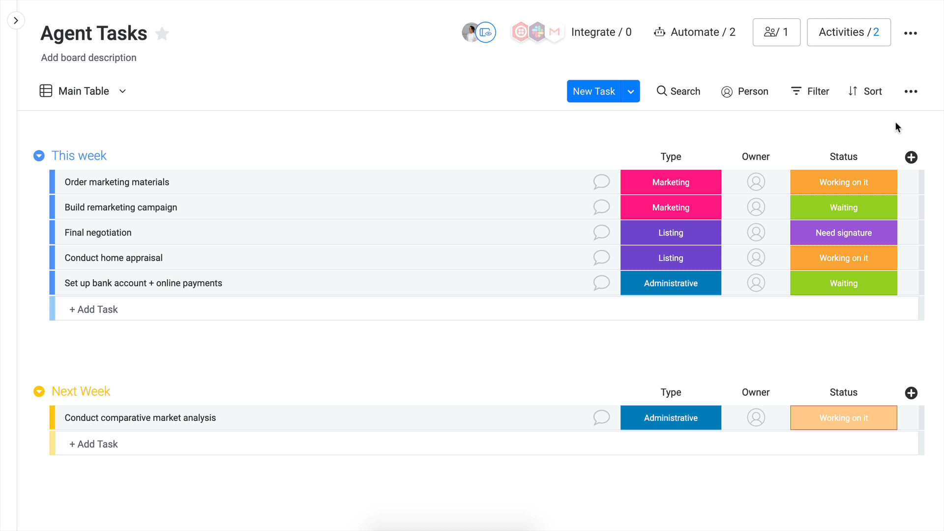Click the Type column header in Next Week
944x531 pixels.
tap(671, 392)
